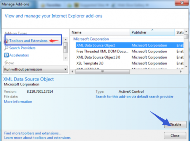Close the Manage Add-ons window with X
The width and height of the screenshot is (190, 141).
pyautogui.click(x=182, y=3)
